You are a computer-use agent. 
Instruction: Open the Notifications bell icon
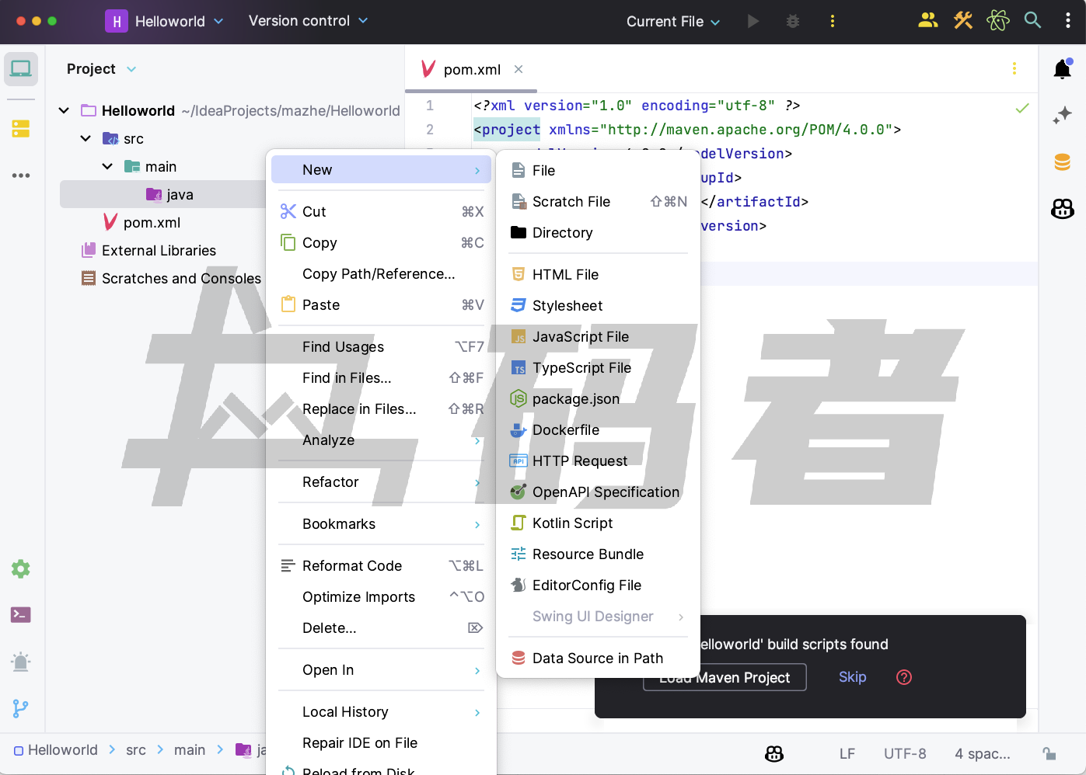point(1062,69)
